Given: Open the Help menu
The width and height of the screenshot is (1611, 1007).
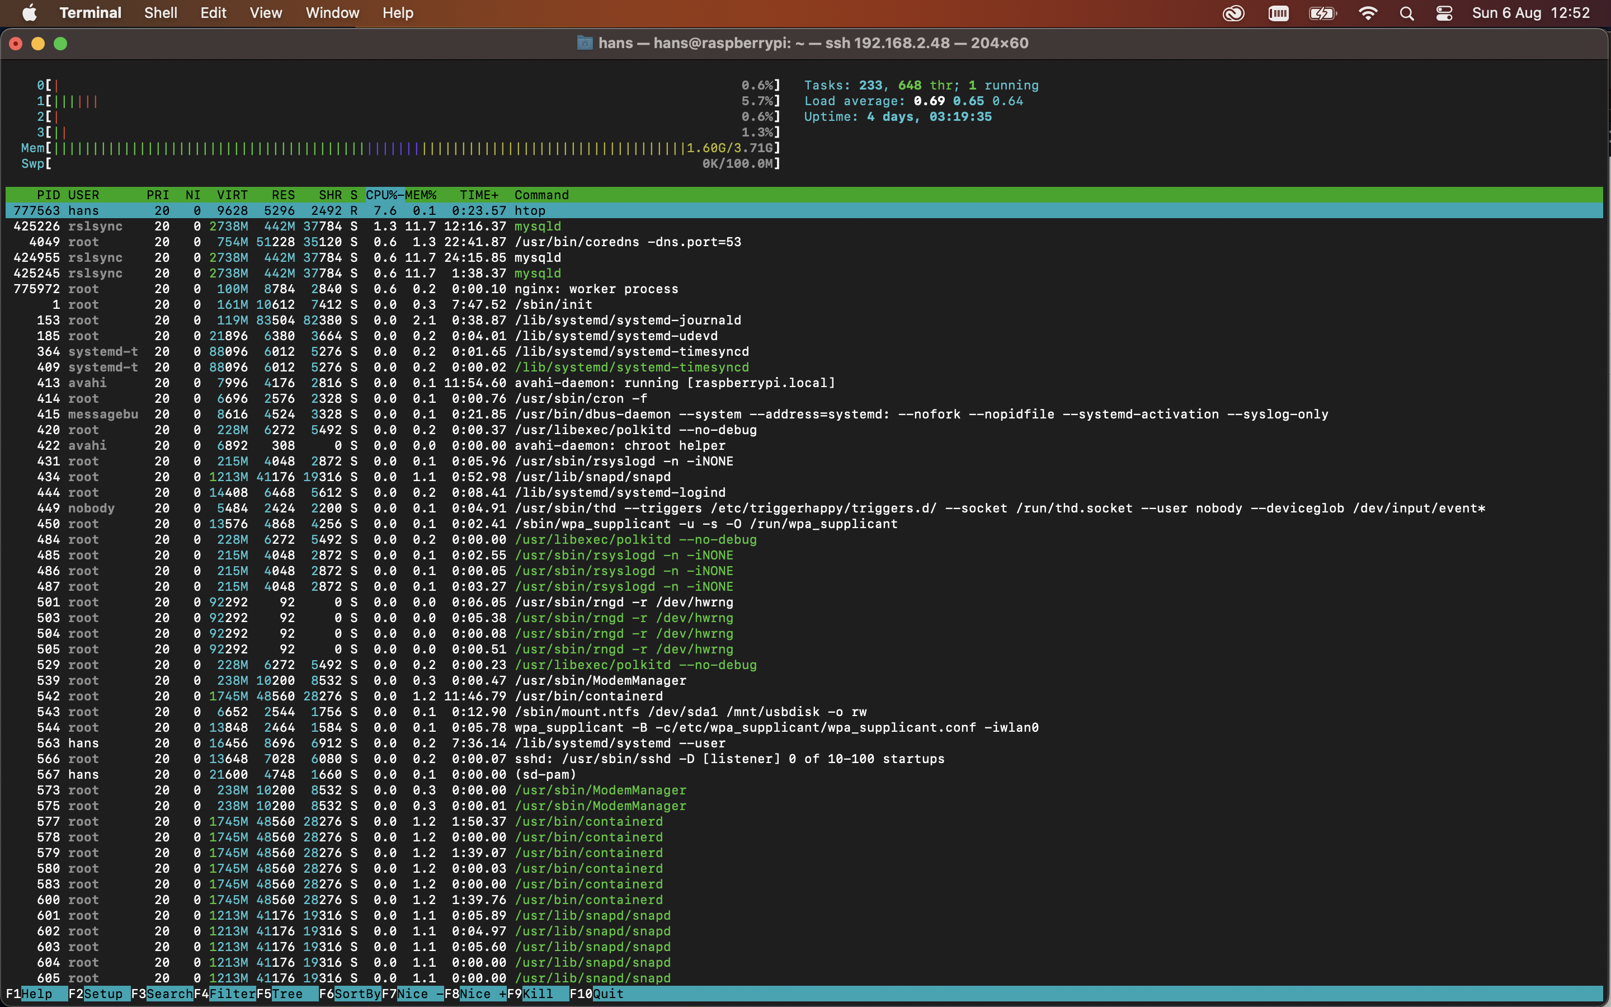Looking at the screenshot, I should (x=397, y=13).
